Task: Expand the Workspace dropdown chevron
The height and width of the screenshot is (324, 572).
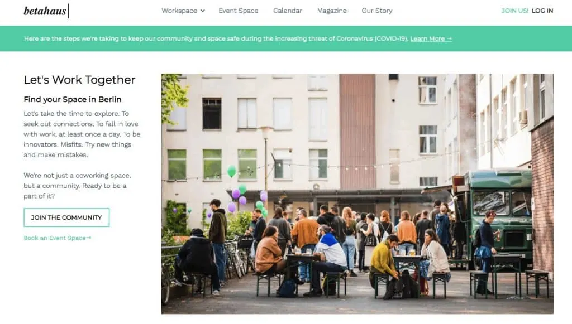Action: click(x=203, y=11)
